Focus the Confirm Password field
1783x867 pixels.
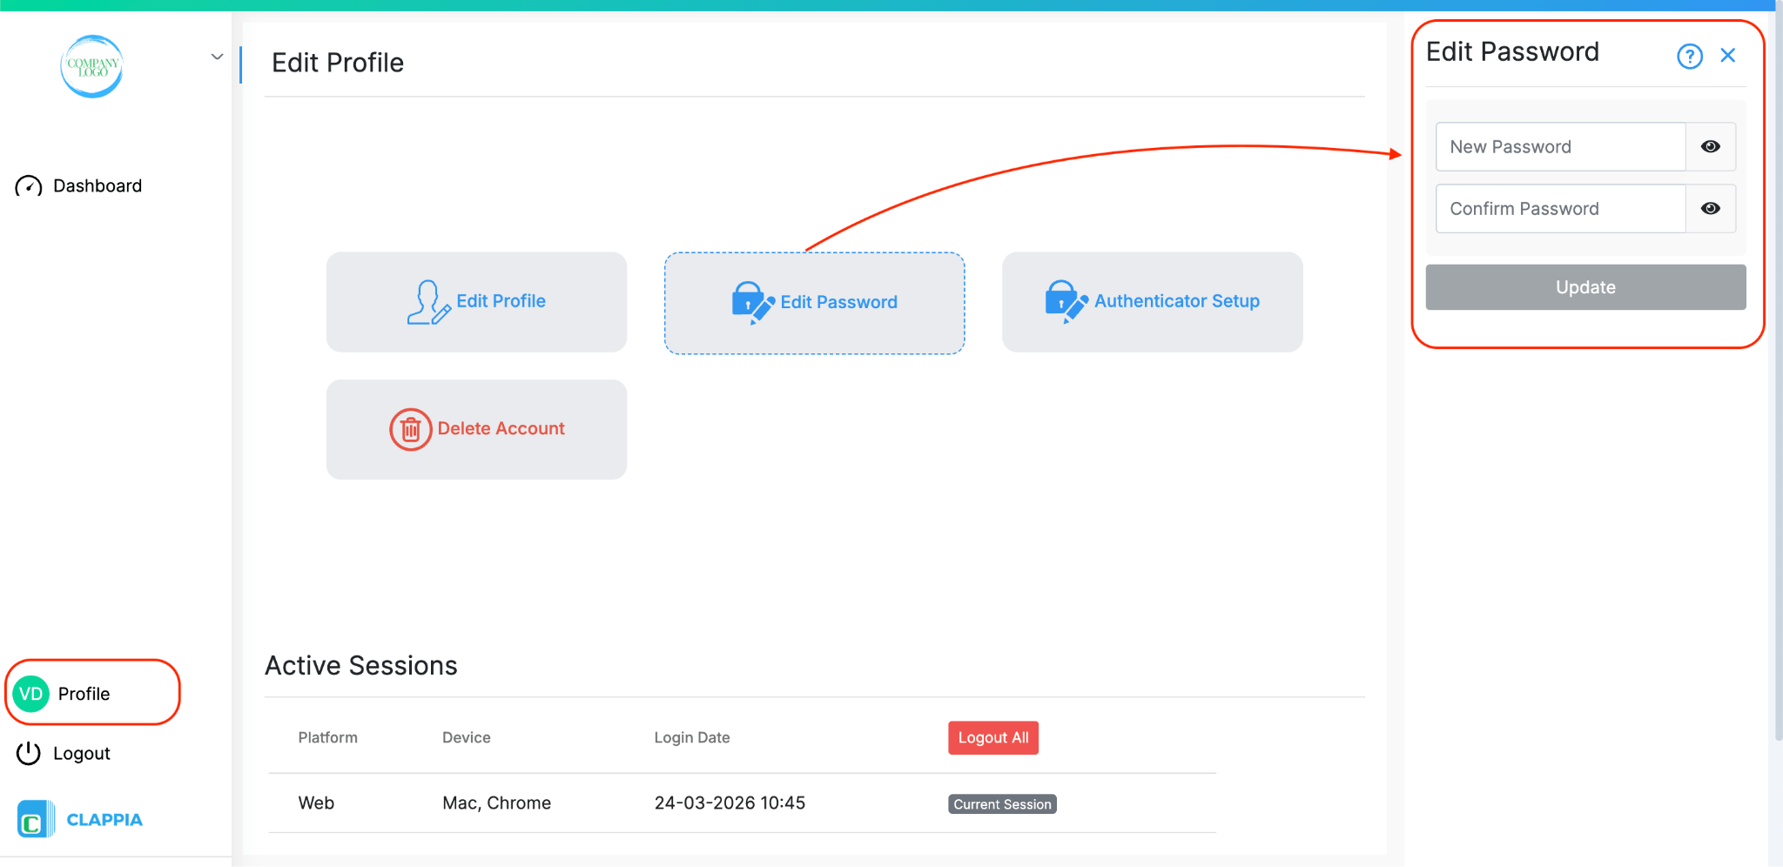point(1561,209)
